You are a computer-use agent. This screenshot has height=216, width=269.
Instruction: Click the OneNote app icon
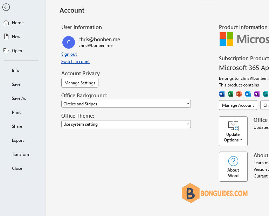(x=256, y=94)
